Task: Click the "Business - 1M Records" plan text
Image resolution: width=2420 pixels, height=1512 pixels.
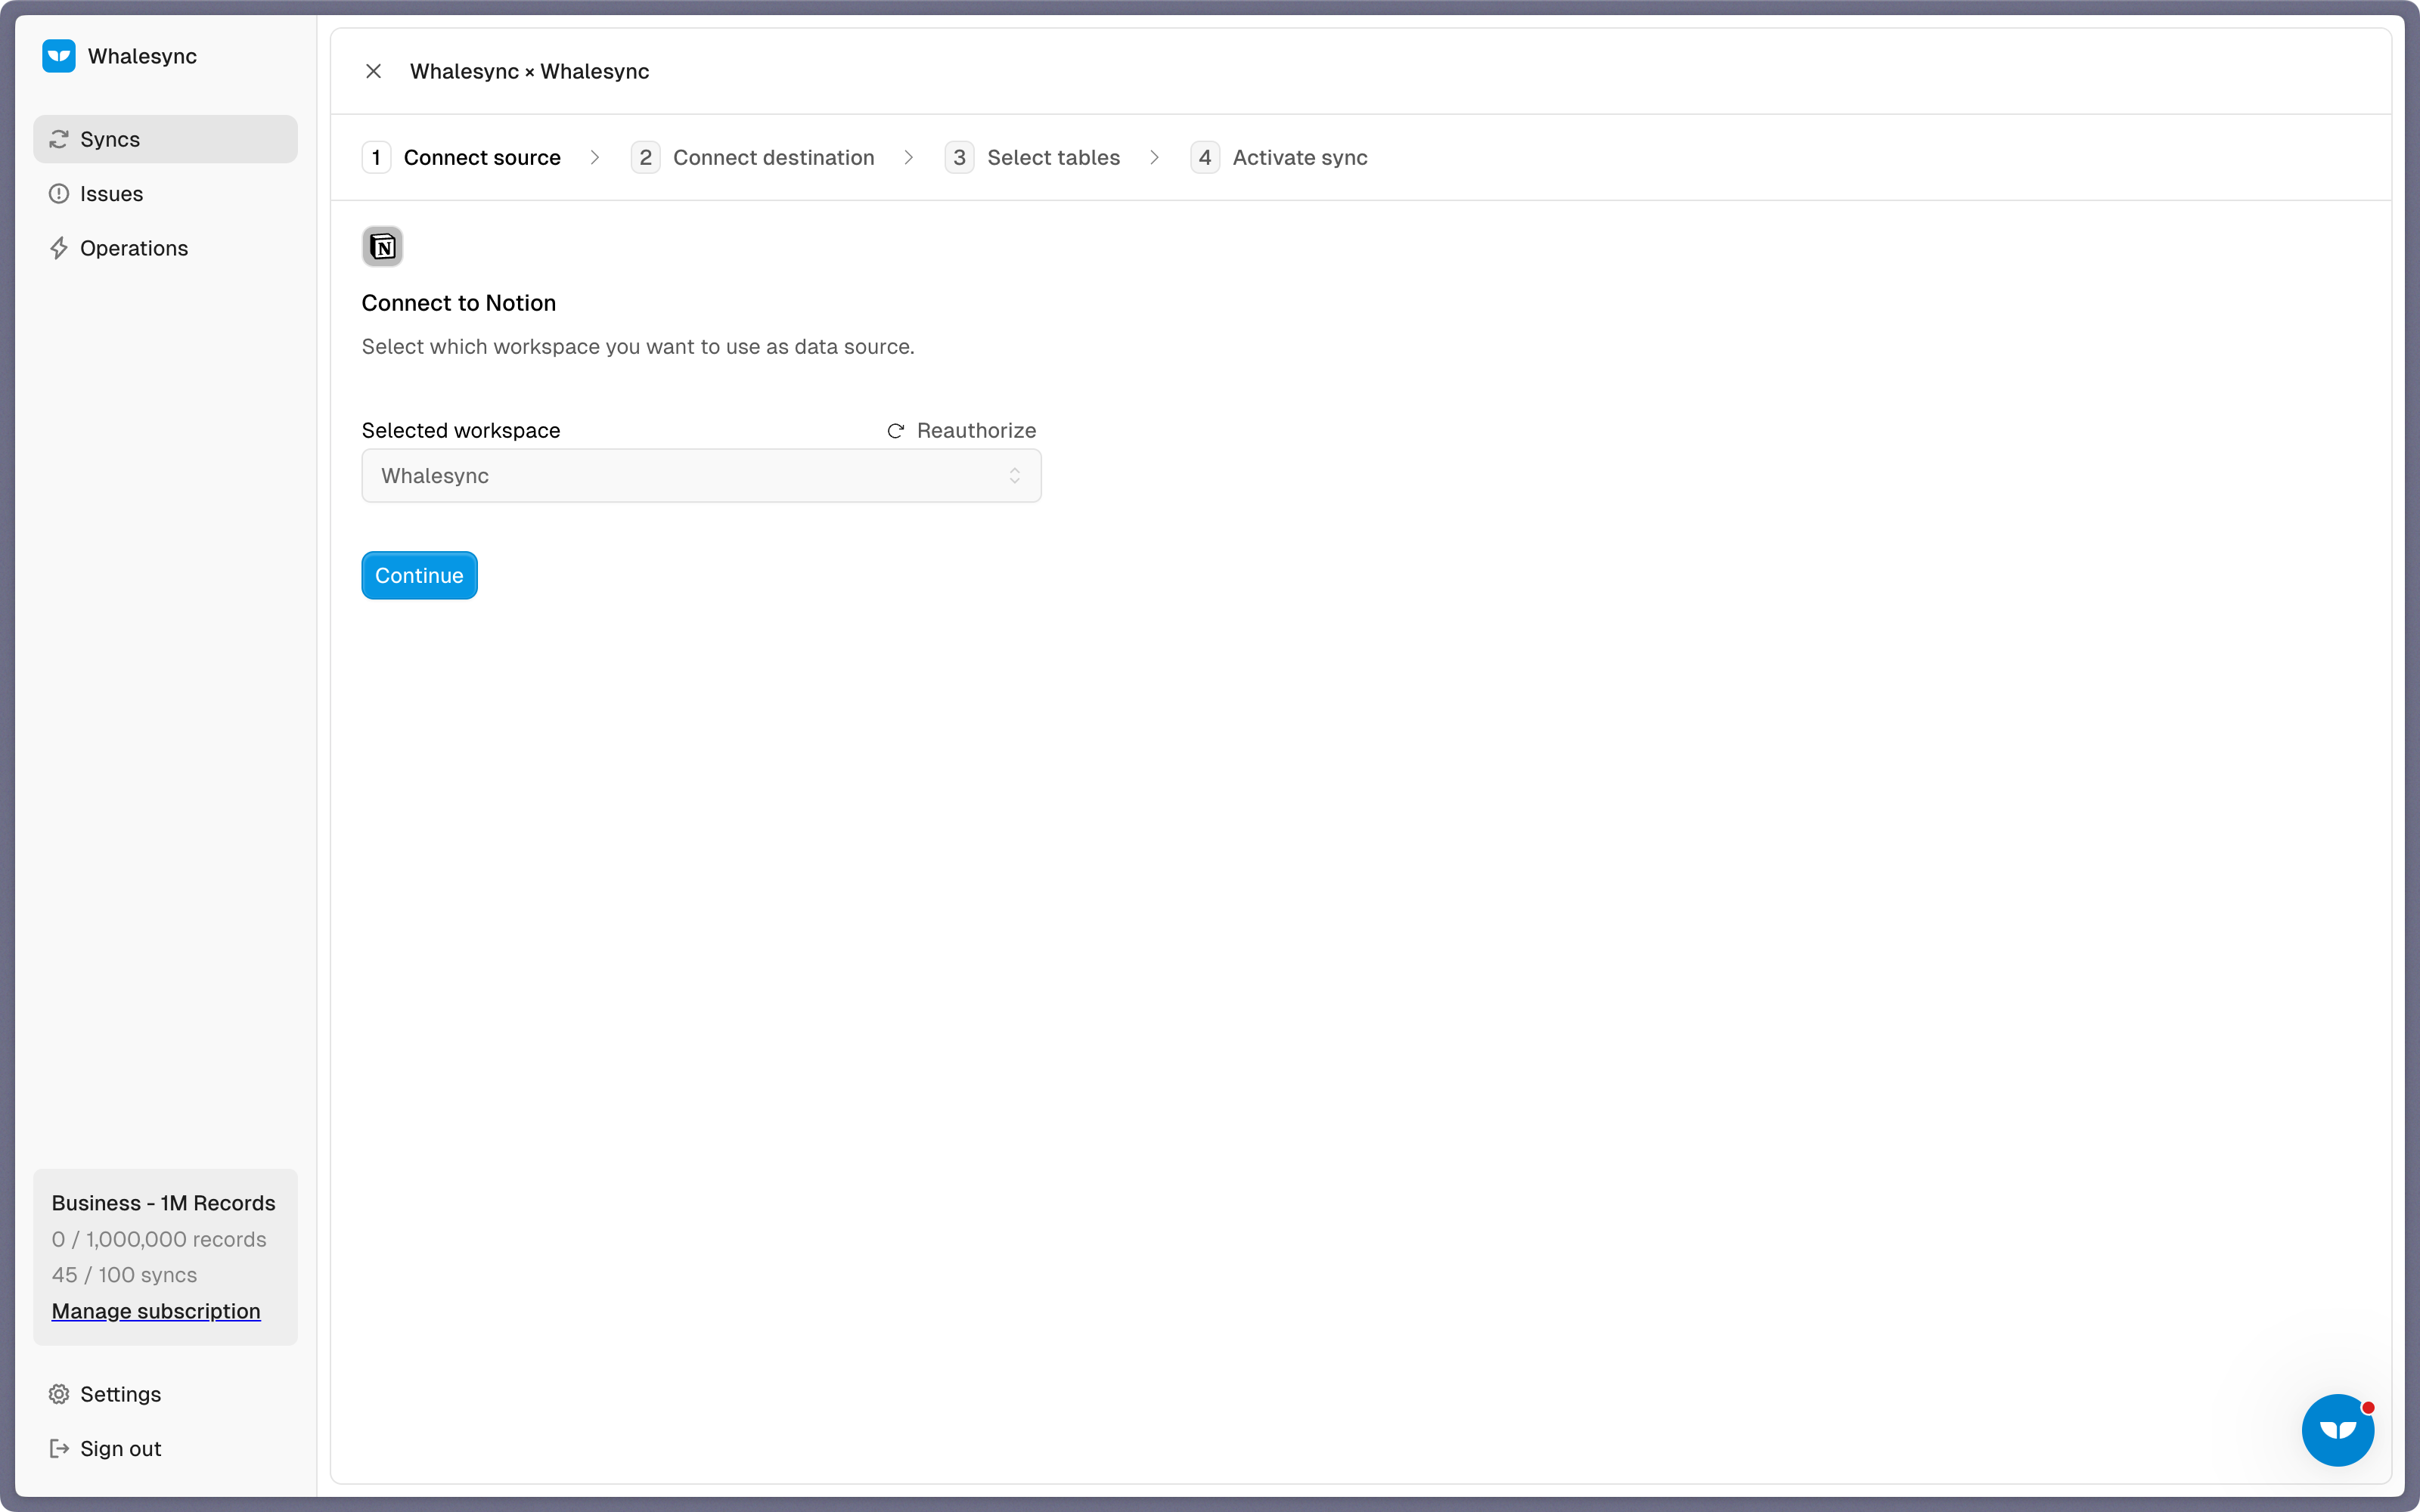Action: coord(164,1203)
